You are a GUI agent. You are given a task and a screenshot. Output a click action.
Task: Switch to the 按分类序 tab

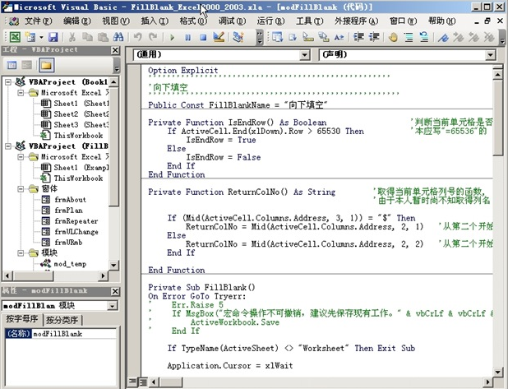tap(62, 319)
